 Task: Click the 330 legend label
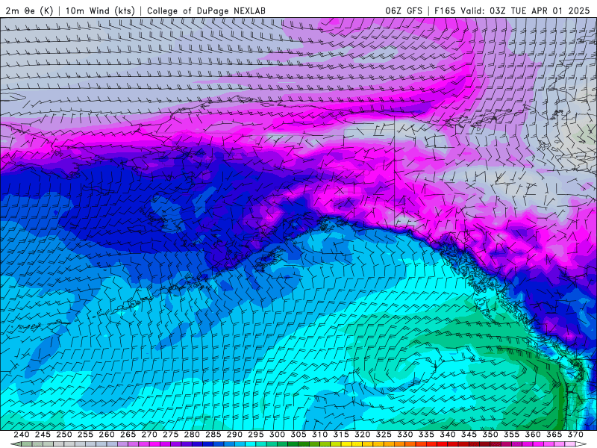tap(405, 435)
